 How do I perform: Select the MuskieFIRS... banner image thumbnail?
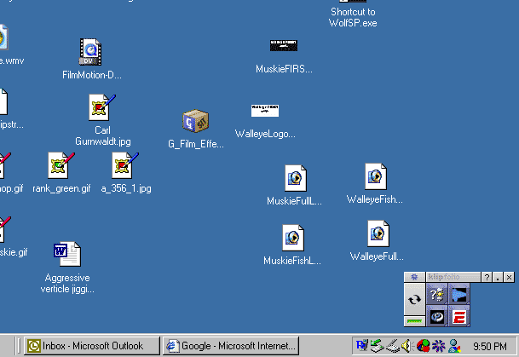pos(284,45)
